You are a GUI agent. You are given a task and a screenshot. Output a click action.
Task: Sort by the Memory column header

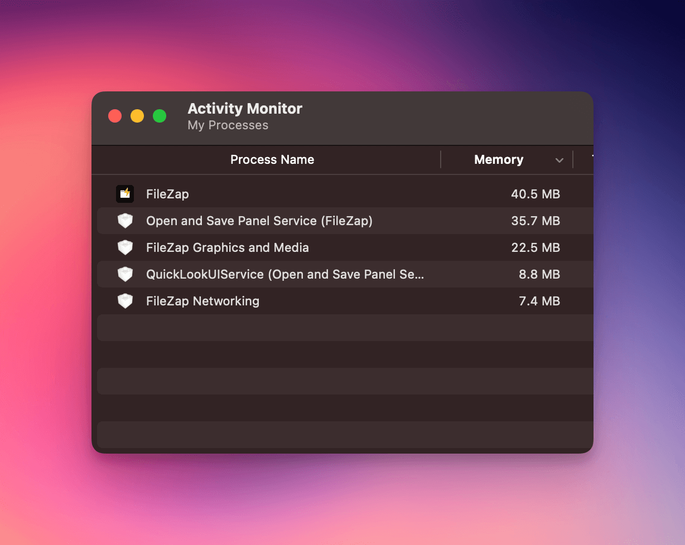[499, 160]
